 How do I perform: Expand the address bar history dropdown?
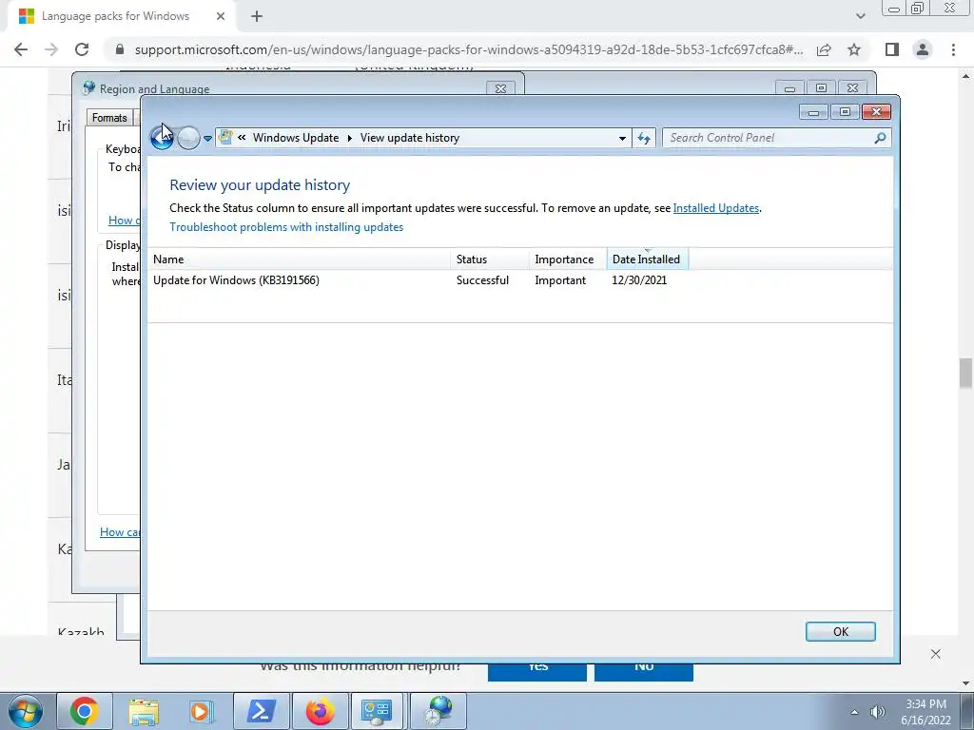[x=622, y=139]
